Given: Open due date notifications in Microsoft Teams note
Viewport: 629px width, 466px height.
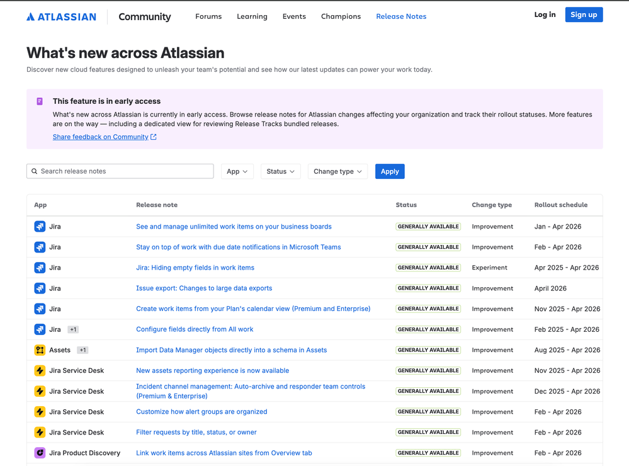Looking at the screenshot, I should (x=238, y=247).
